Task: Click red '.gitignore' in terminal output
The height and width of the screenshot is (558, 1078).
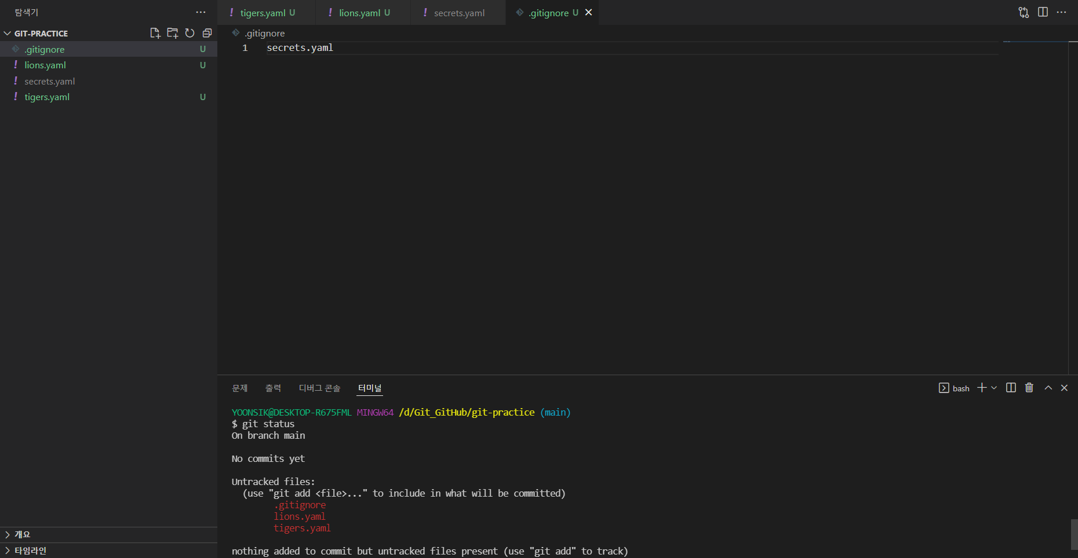Action: pyautogui.click(x=300, y=505)
